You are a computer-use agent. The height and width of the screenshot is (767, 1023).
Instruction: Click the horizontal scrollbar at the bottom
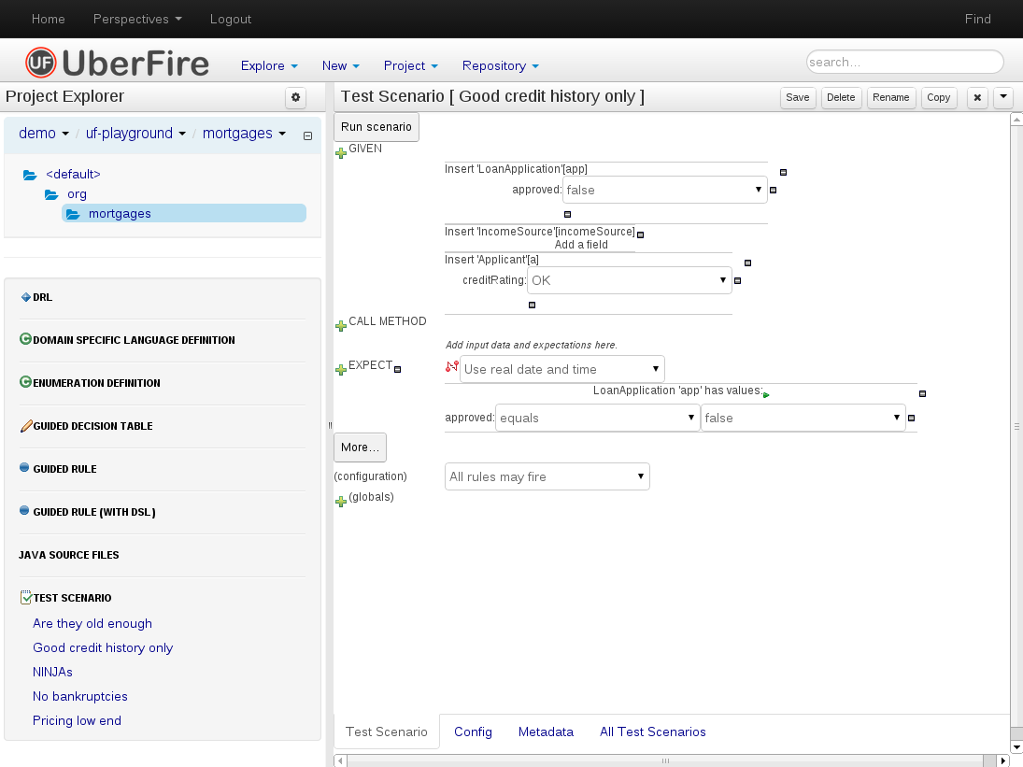(665, 760)
